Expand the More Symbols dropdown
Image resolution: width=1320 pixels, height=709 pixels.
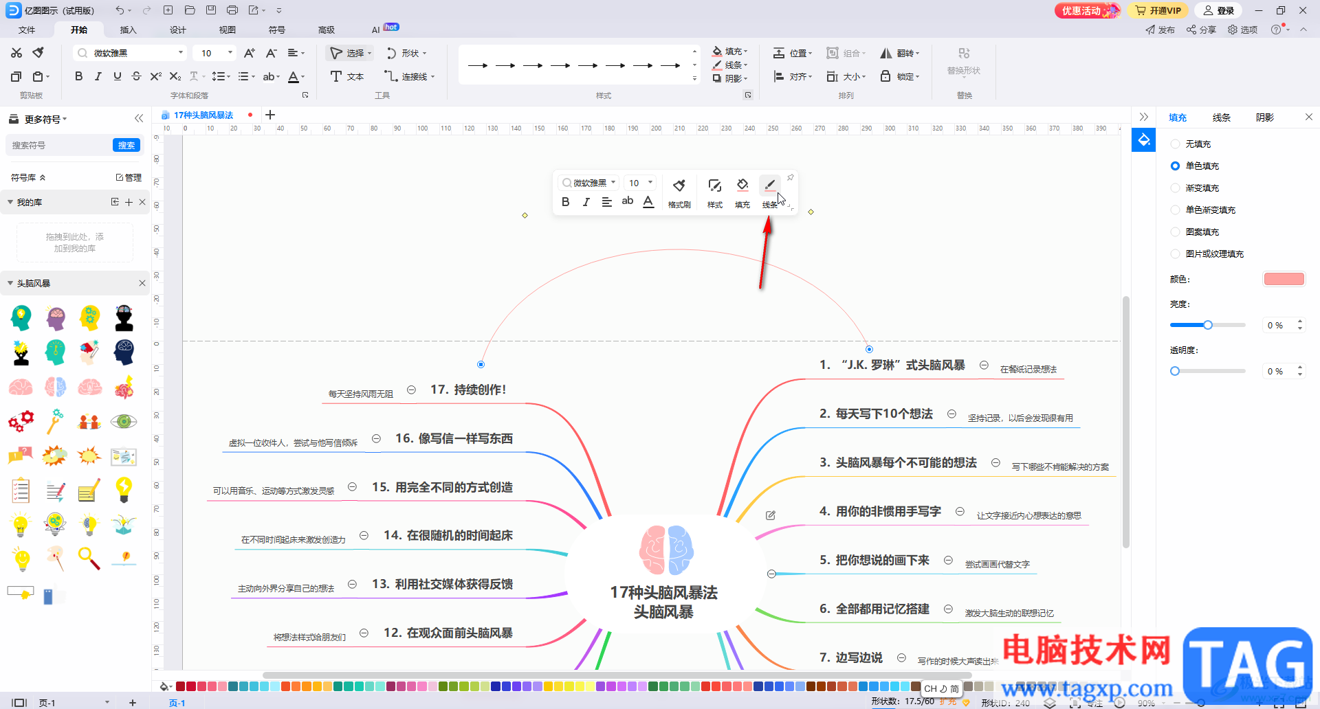coord(45,119)
